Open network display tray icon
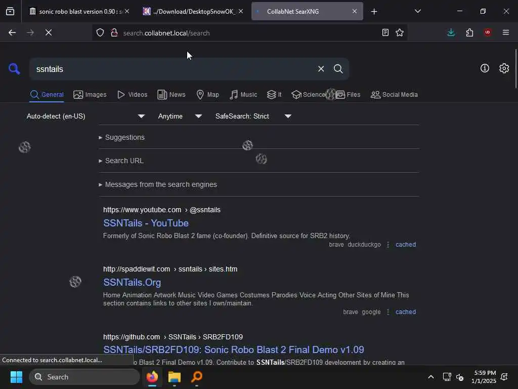518x389 pixels. click(447, 377)
